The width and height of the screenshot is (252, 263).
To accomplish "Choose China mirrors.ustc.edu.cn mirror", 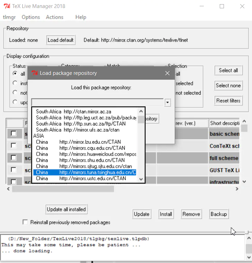I will tap(85, 178).
